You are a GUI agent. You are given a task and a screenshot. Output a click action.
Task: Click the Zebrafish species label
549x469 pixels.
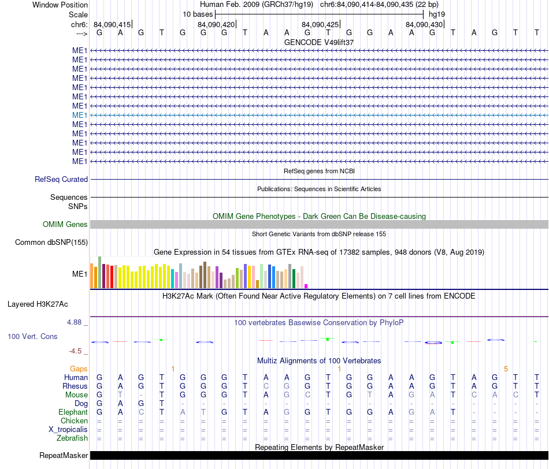click(x=72, y=438)
